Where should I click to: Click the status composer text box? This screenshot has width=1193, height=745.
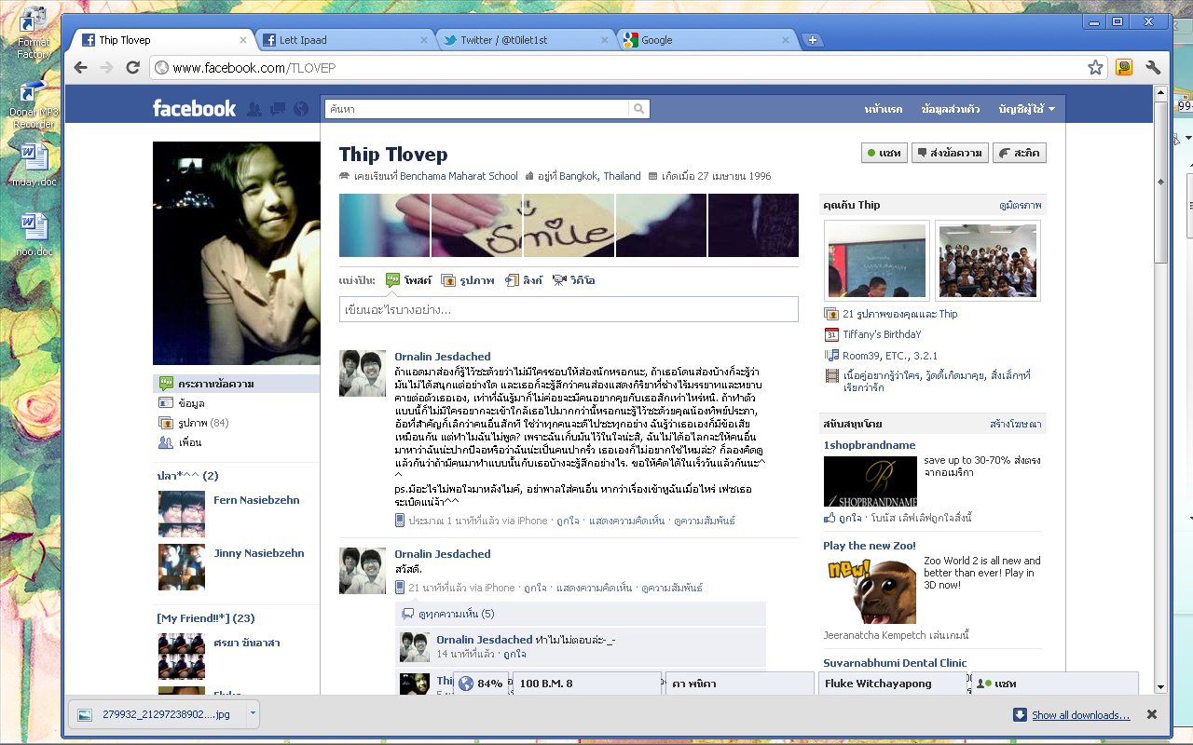click(569, 309)
